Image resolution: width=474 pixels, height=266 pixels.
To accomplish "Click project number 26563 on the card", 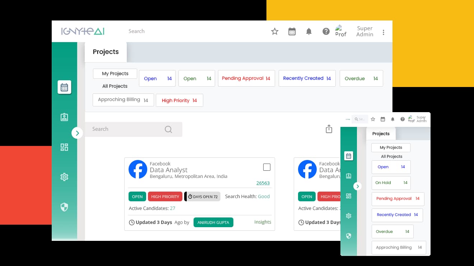I will (263, 183).
